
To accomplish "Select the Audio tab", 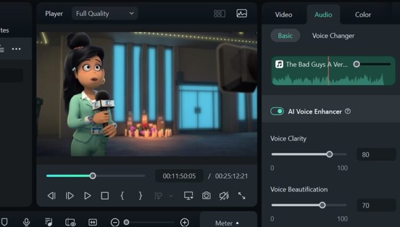I will click(x=323, y=14).
